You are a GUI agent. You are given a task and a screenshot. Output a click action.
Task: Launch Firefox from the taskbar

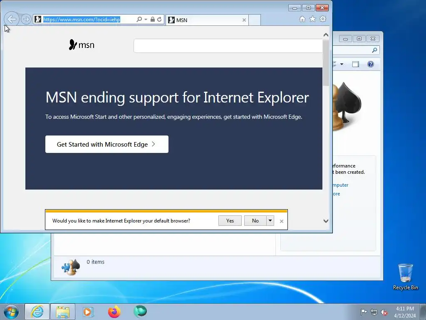point(114,312)
